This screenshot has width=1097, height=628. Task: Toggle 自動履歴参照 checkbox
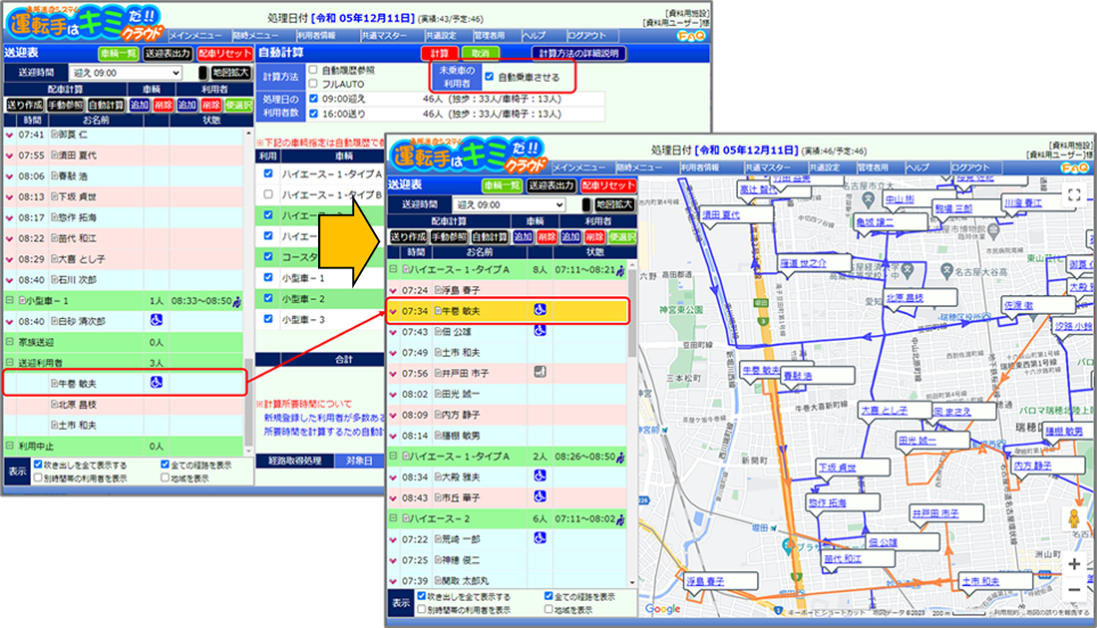pyautogui.click(x=313, y=70)
